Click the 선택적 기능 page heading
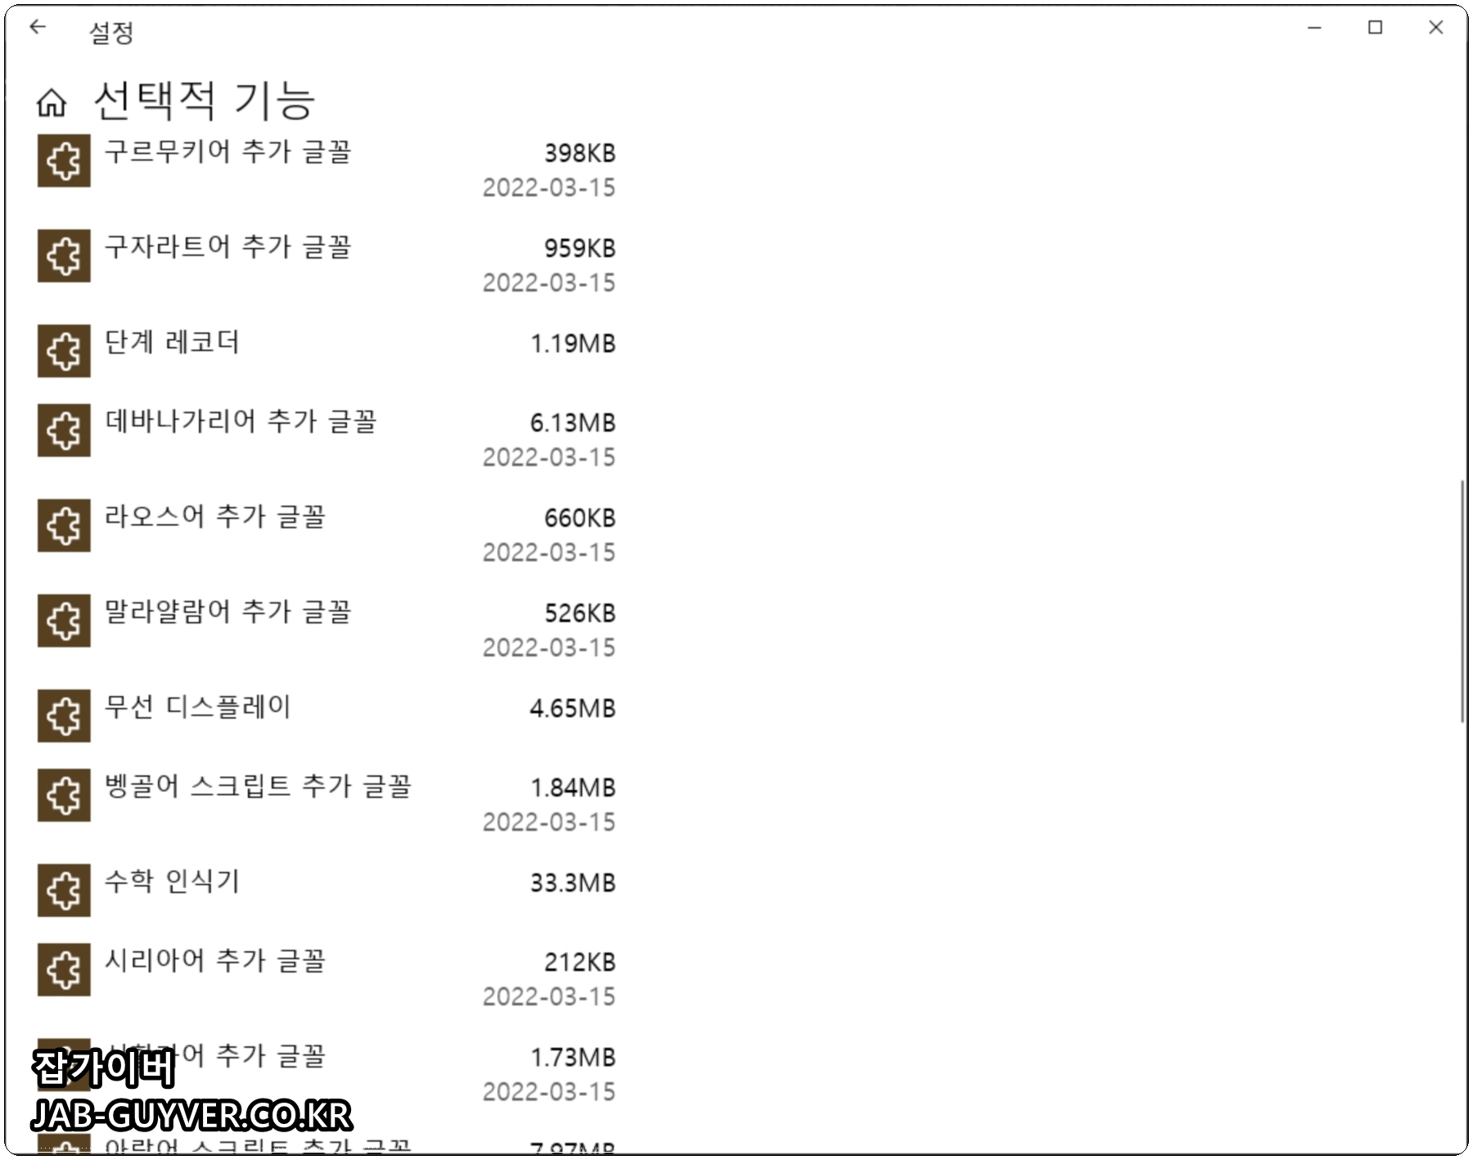This screenshot has height=1160, width=1473. [204, 100]
